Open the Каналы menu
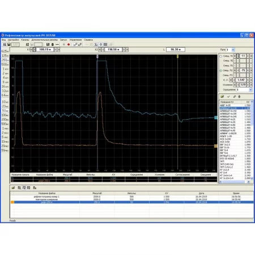 click(x=25, y=40)
